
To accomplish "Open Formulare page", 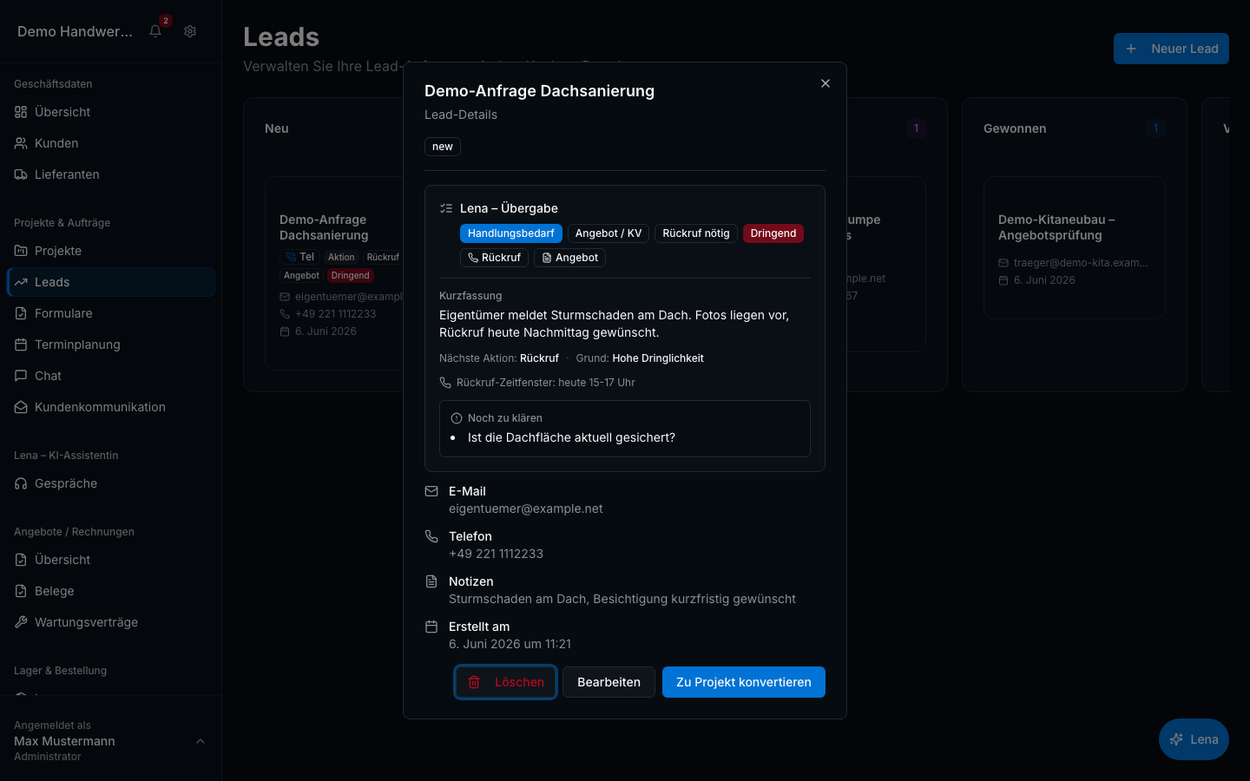I will (x=111, y=313).
